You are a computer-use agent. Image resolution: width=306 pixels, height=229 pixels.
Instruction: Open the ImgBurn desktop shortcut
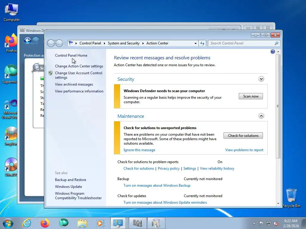point(11,136)
